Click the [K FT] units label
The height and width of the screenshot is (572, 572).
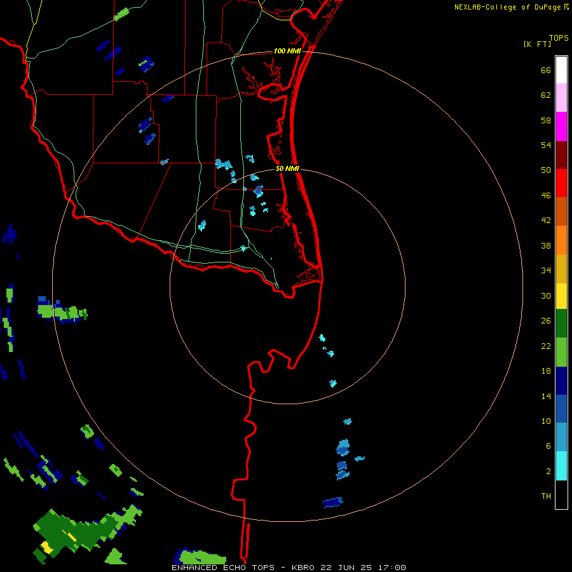click(x=537, y=44)
